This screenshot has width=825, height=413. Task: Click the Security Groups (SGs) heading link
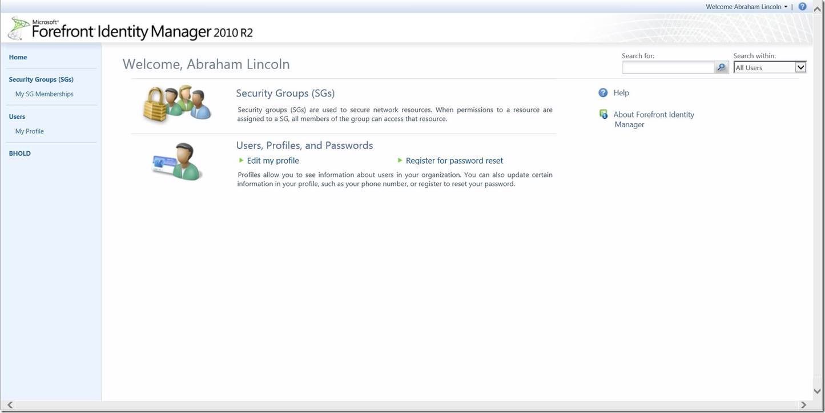pos(285,93)
